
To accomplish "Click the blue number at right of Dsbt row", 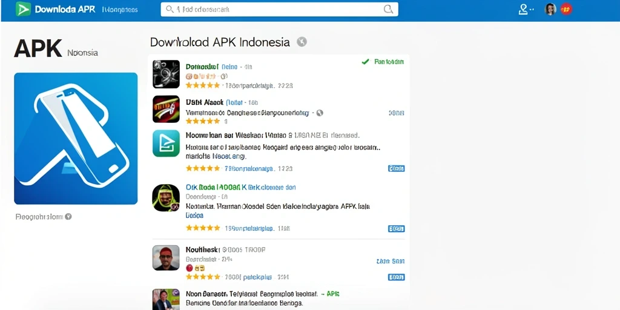I will [396, 113].
